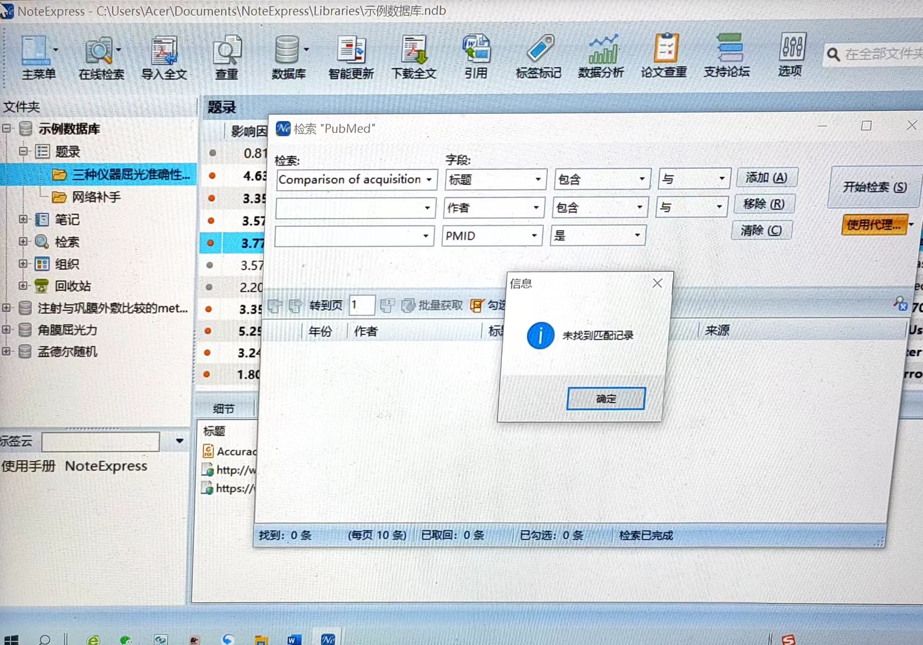923x645 pixels.
Task: Click the 开始检索 (S) button
Action: [875, 187]
